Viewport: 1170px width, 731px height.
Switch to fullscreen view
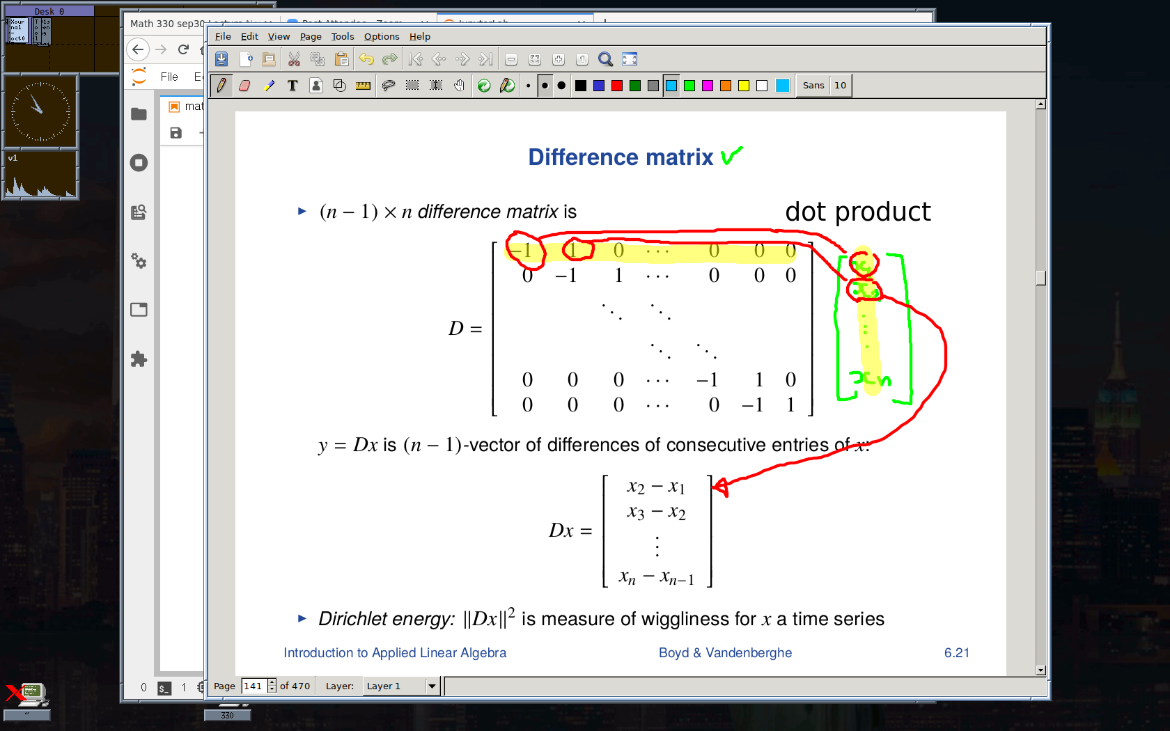pos(630,59)
